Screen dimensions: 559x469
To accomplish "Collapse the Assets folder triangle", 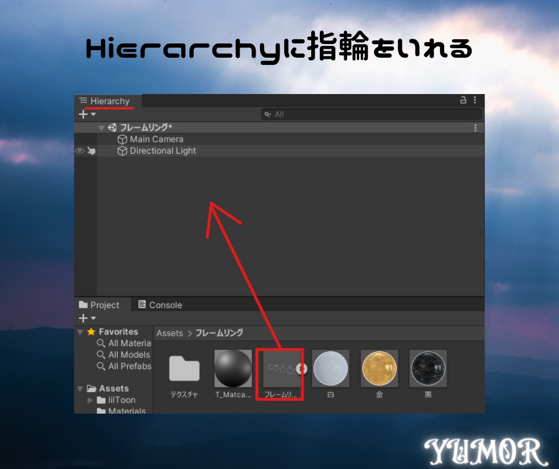I will [80, 388].
